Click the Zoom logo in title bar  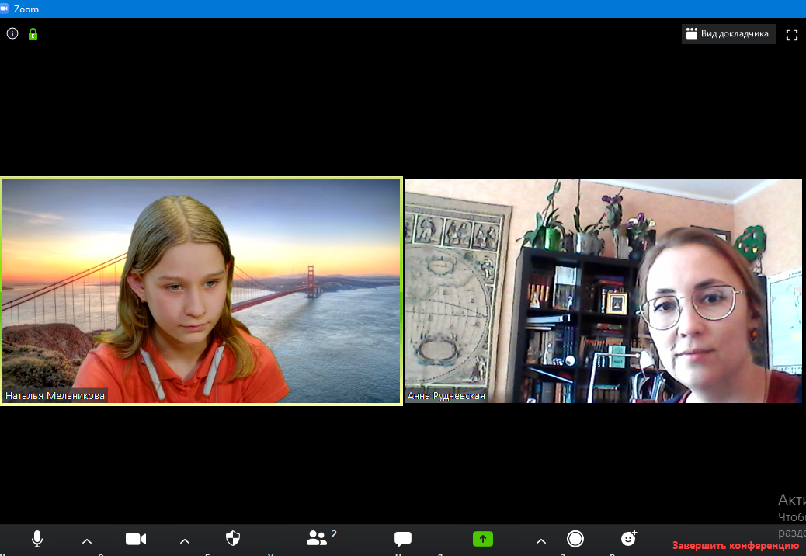click(5, 9)
